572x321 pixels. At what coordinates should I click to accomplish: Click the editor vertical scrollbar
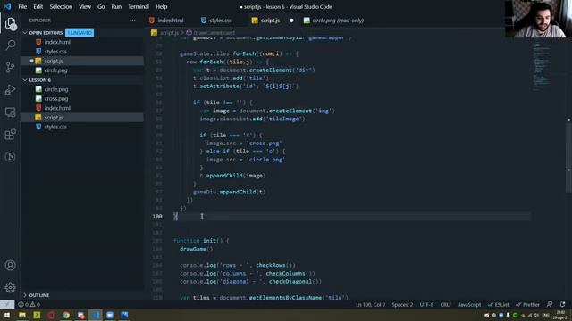pyautogui.click(x=568, y=157)
